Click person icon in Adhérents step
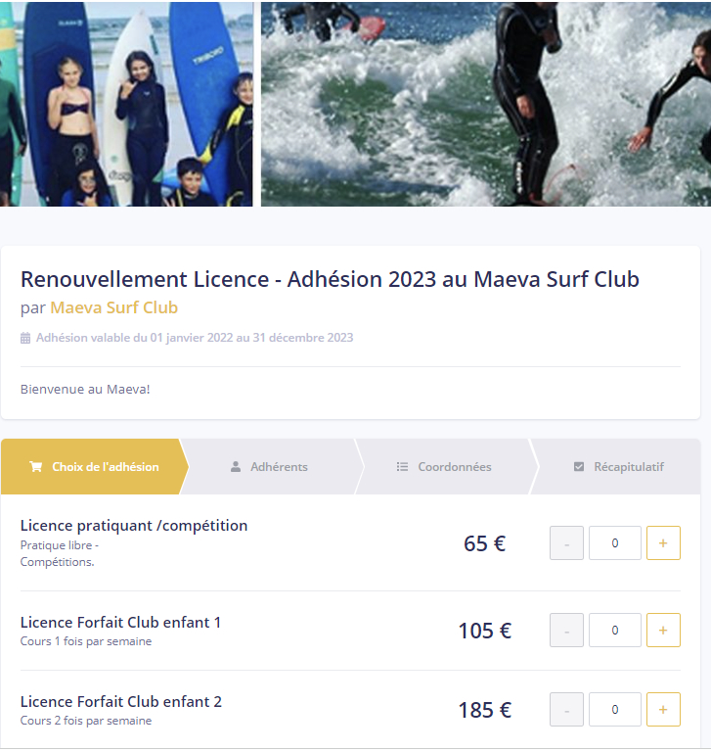 (x=236, y=467)
